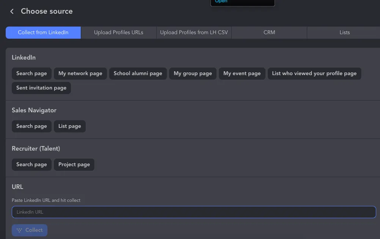
Task: Click the Open link at top
Action: (x=221, y=1)
